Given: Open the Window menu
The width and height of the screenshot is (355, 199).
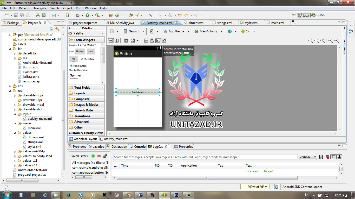Looking at the screenshot, I should (91, 8).
